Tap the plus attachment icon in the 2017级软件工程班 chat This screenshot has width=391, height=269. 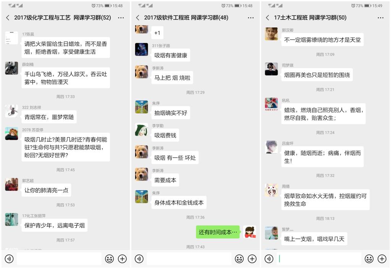(x=252, y=259)
